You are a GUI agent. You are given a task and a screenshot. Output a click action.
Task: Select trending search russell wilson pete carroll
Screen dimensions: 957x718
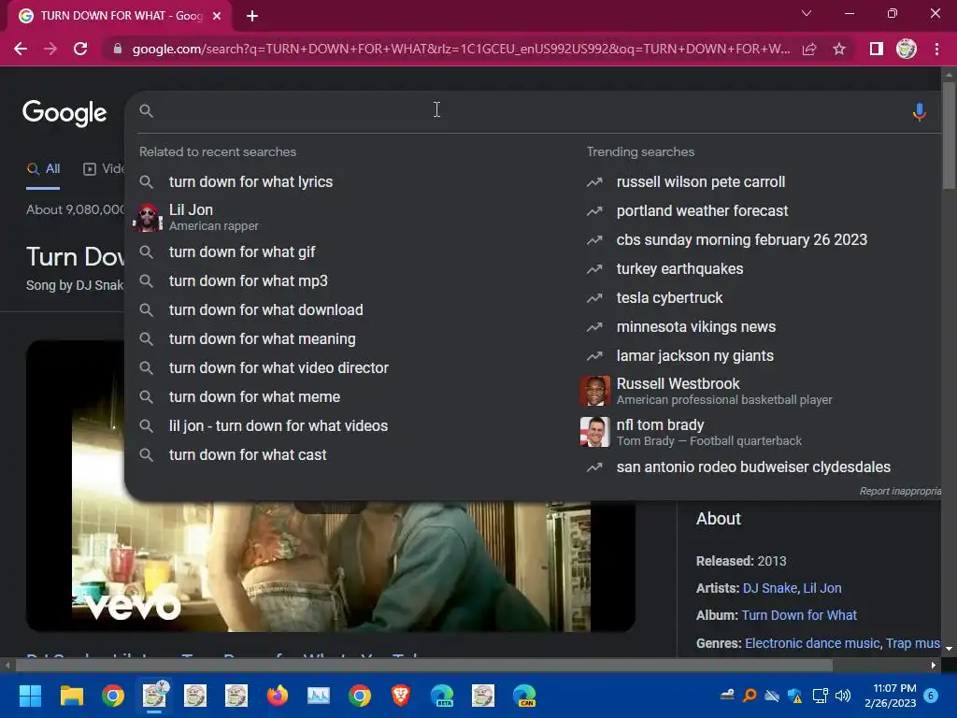point(701,182)
